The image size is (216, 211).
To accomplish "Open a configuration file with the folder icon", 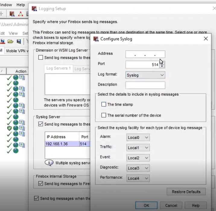I will (11, 41).
